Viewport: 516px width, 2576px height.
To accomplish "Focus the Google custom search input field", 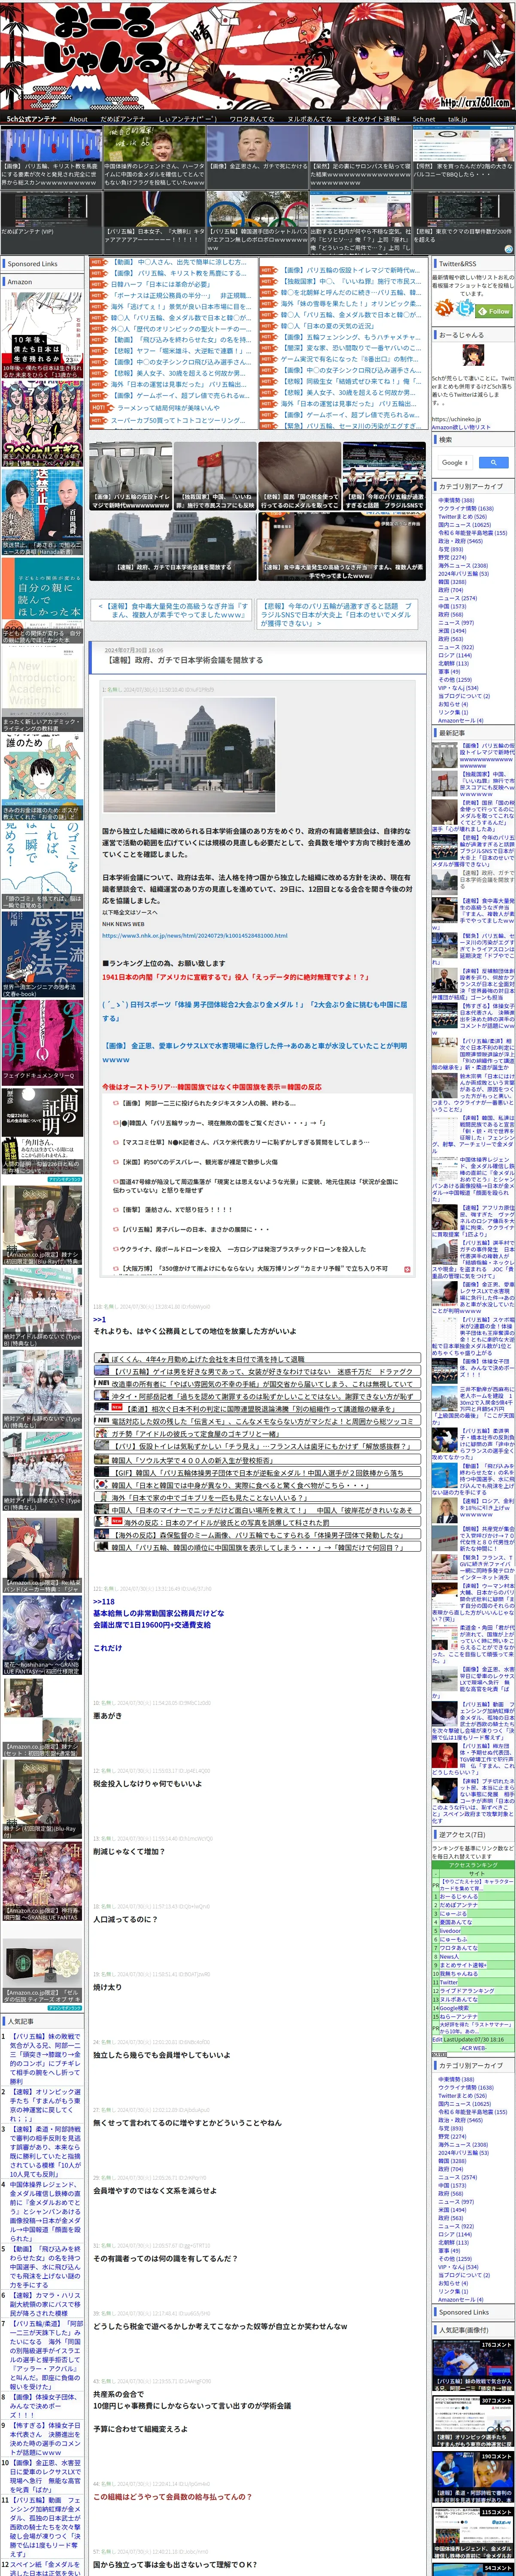I will [x=455, y=462].
